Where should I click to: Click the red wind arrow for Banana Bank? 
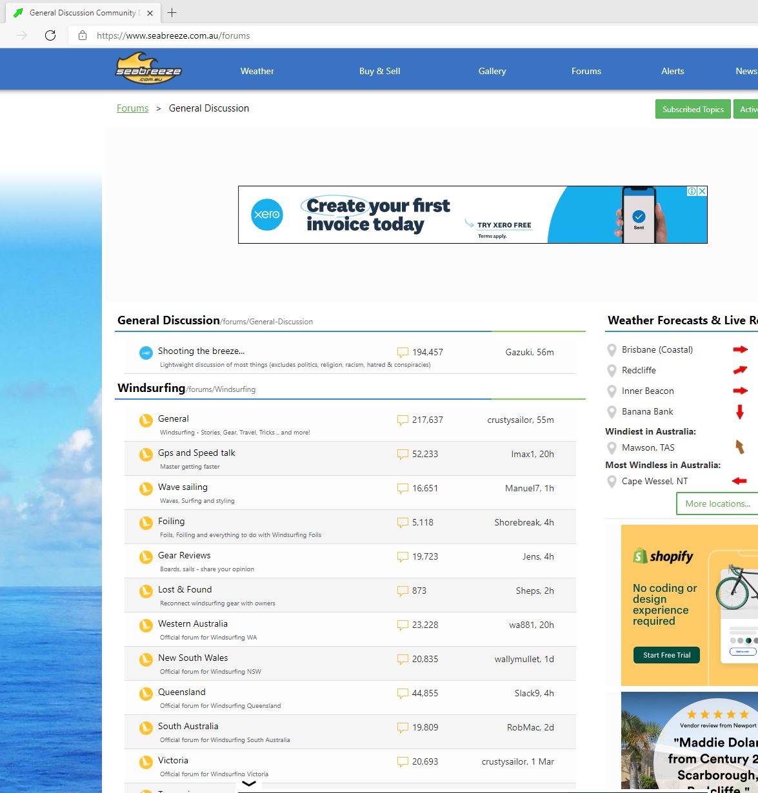click(x=740, y=412)
